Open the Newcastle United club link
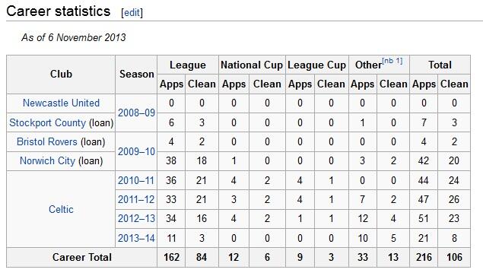This screenshot has height=276, width=483. [x=61, y=103]
